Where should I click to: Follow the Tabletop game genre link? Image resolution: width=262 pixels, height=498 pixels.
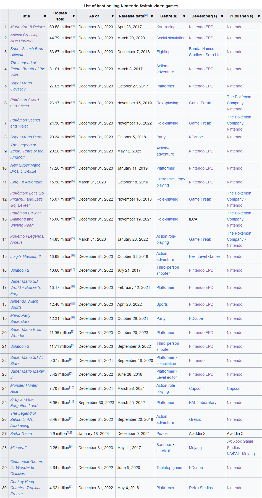click(169, 468)
